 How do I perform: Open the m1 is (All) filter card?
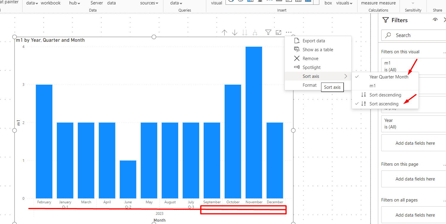pos(414,66)
